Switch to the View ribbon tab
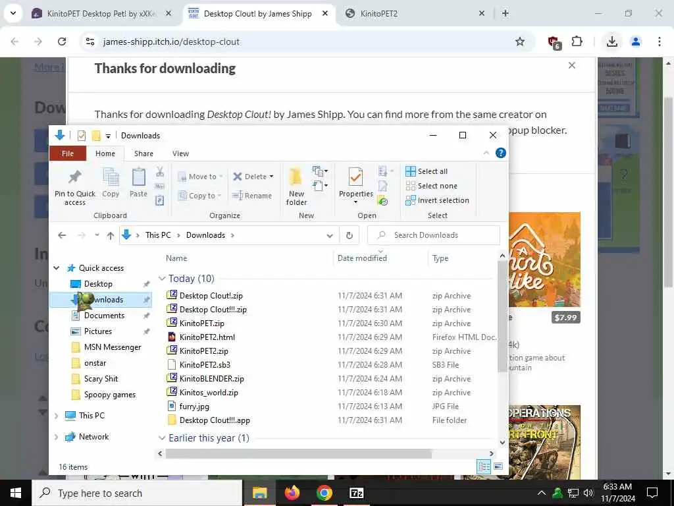Image resolution: width=674 pixels, height=506 pixels. [x=180, y=154]
